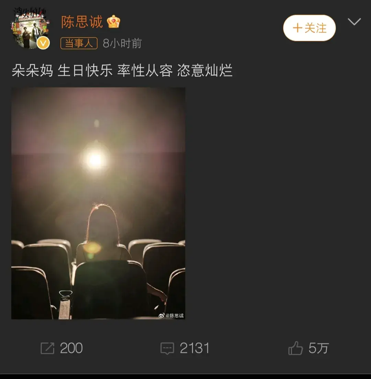Tap the crown VIP membership icon
This screenshot has width=371, height=379.
[x=113, y=22]
